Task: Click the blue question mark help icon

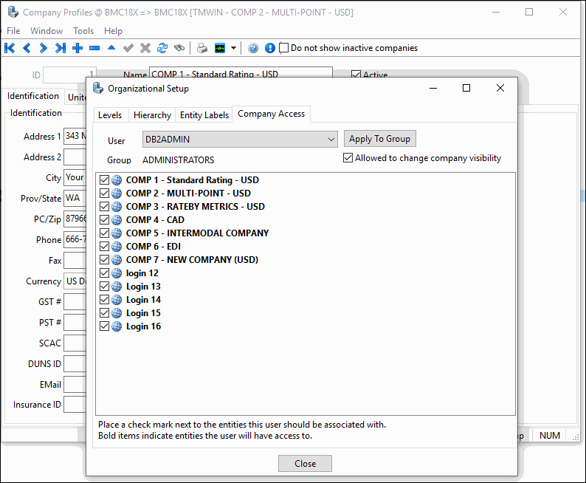Action: click(253, 48)
